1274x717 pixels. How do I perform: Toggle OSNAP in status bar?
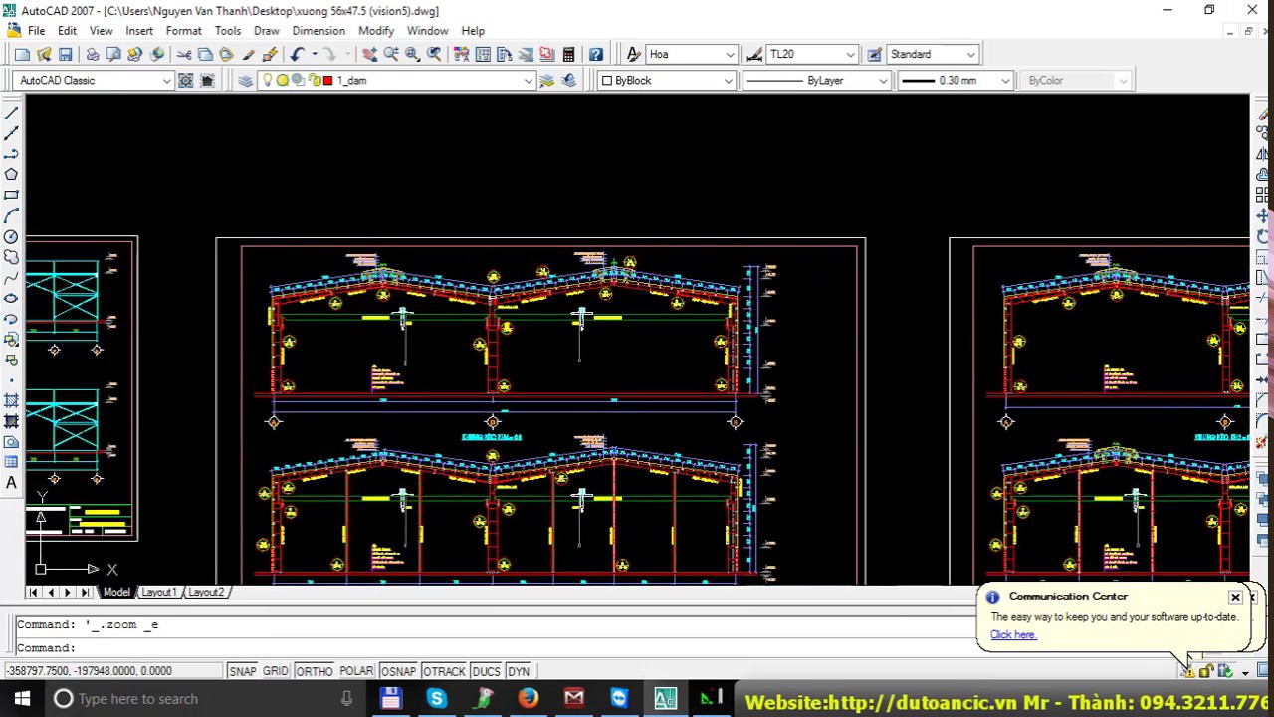coord(398,671)
